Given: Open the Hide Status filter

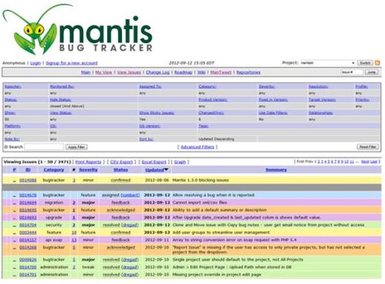Looking at the screenshot, I should point(60,100).
